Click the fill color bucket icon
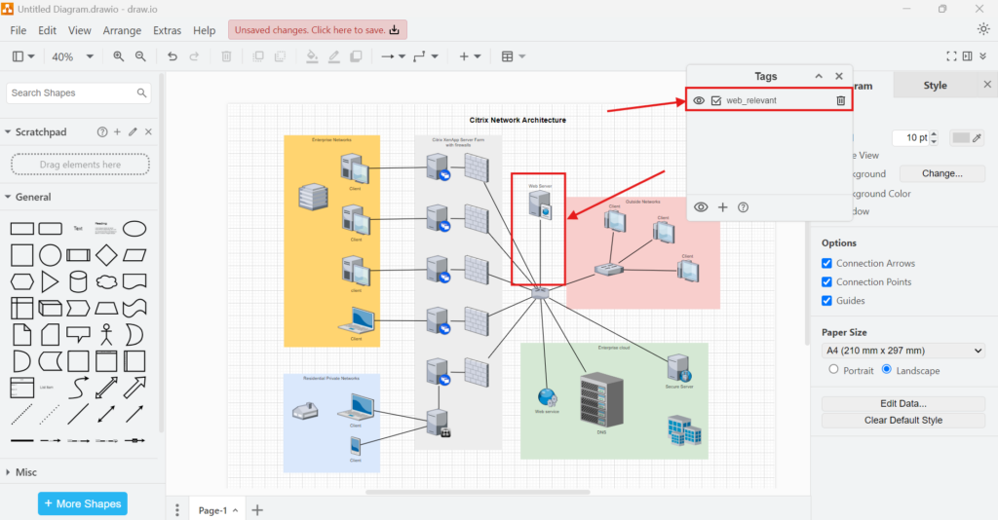Image resolution: width=998 pixels, height=520 pixels. pyautogui.click(x=312, y=56)
